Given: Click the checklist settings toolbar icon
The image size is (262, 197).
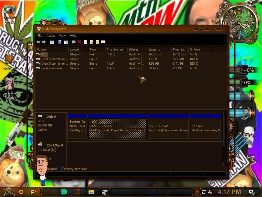Looking at the screenshot, I should point(103,42).
